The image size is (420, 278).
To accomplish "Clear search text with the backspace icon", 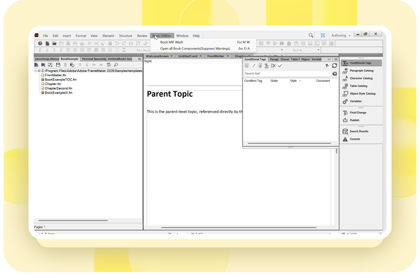I will point(334,73).
